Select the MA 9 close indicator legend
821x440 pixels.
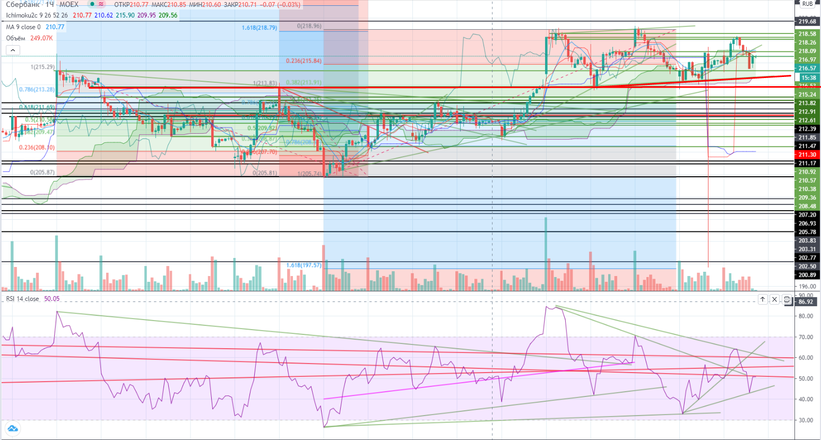[x=23, y=27]
